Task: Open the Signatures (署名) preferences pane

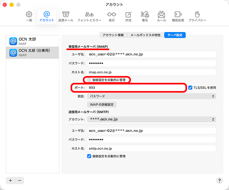Action: 145,16
